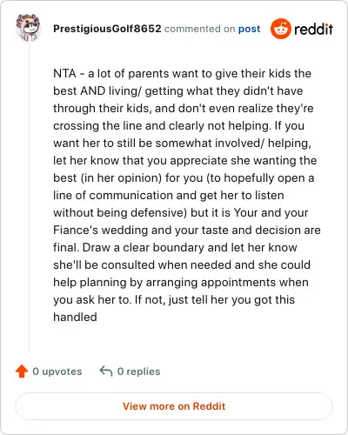Click the "help planning by arranging appointments" line

[x=181, y=282]
